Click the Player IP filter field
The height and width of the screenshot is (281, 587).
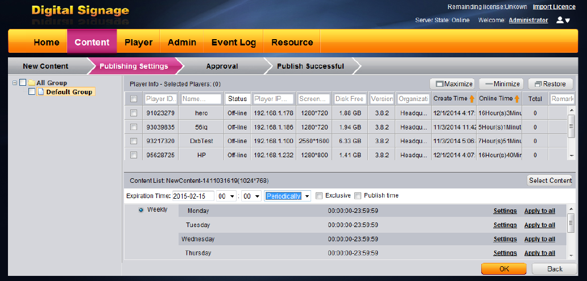pos(274,99)
